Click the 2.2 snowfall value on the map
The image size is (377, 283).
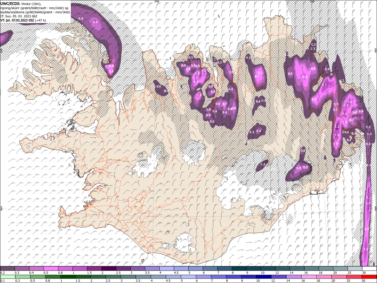337,126
